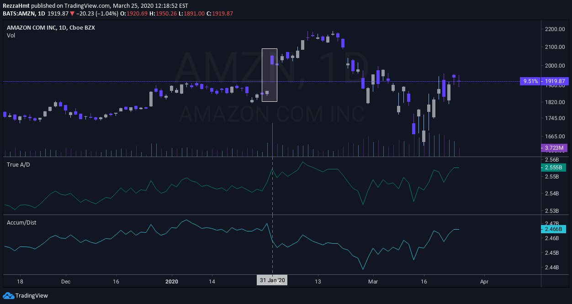Click the TradingView cloud logo icon

8,295
